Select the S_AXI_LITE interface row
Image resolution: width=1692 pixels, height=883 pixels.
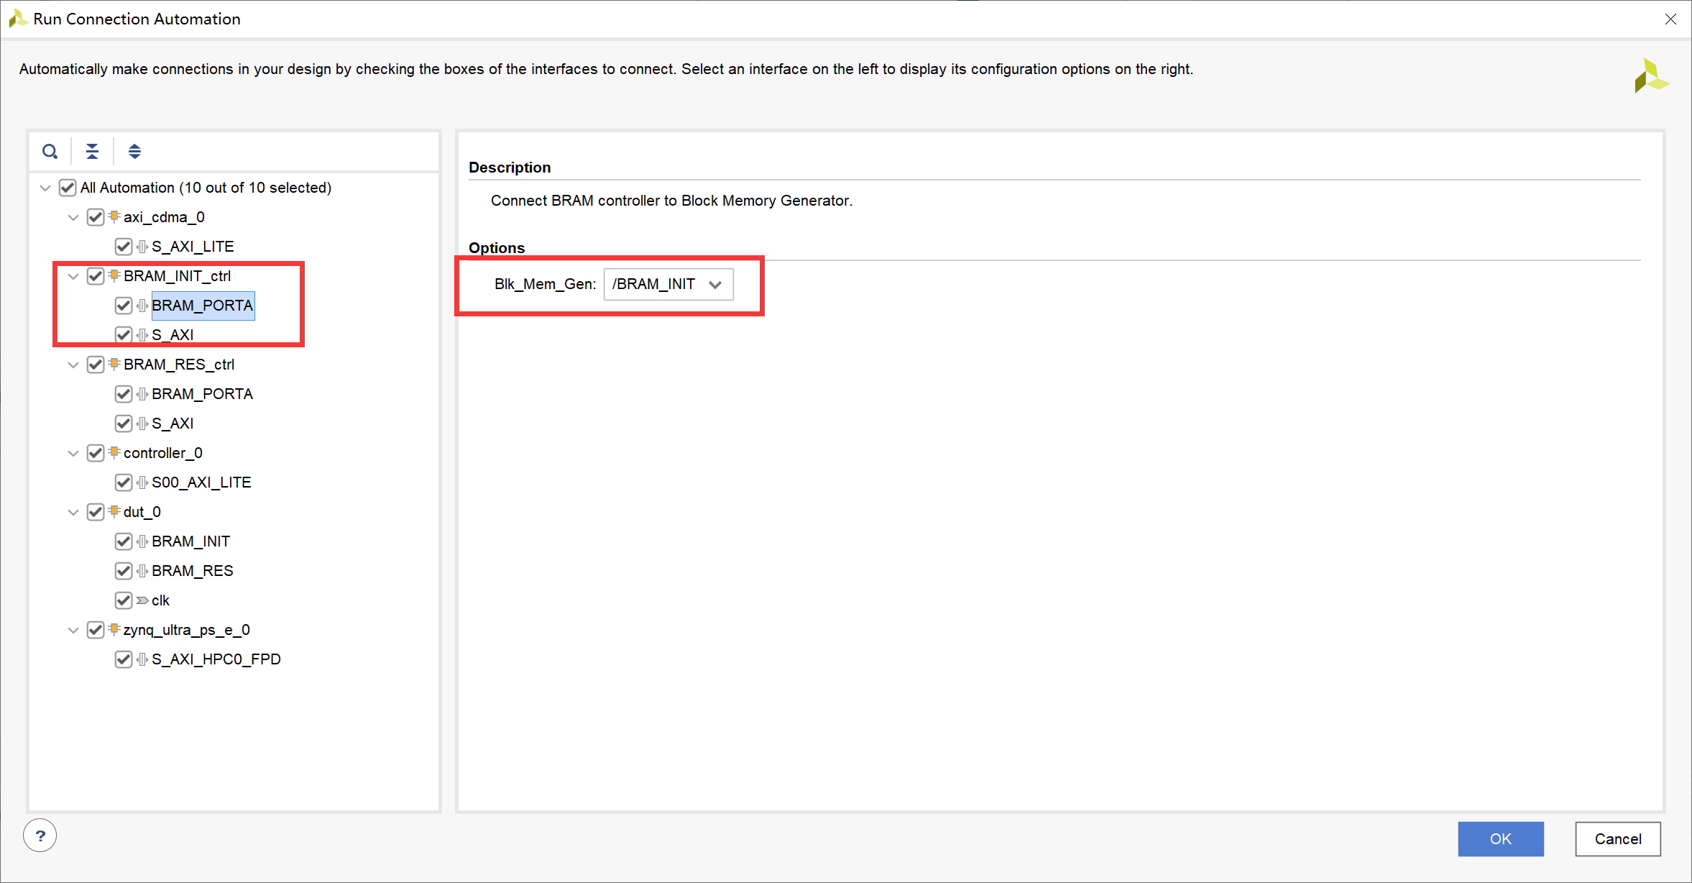click(x=193, y=247)
